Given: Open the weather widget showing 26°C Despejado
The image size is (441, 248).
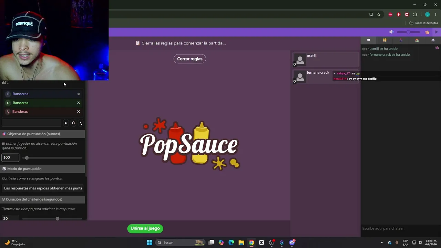Looking at the screenshot, I should (14, 242).
